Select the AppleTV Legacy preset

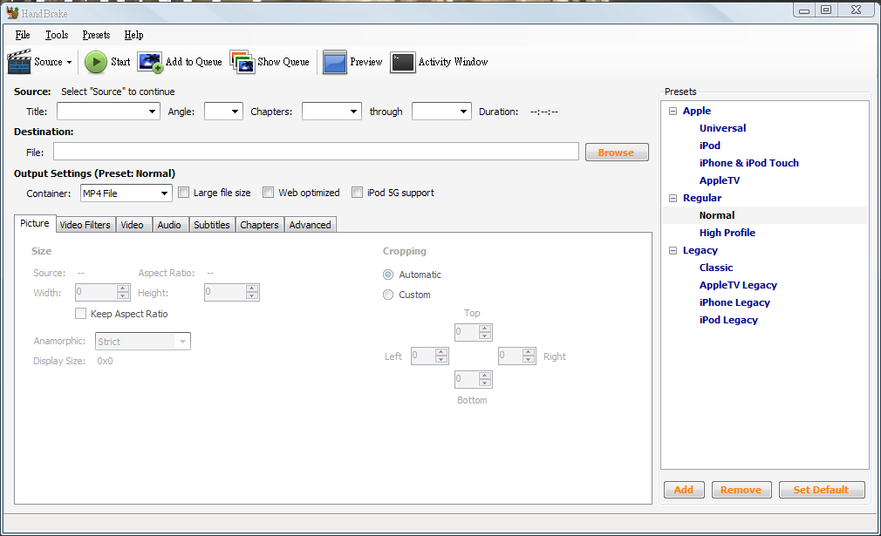tap(738, 284)
